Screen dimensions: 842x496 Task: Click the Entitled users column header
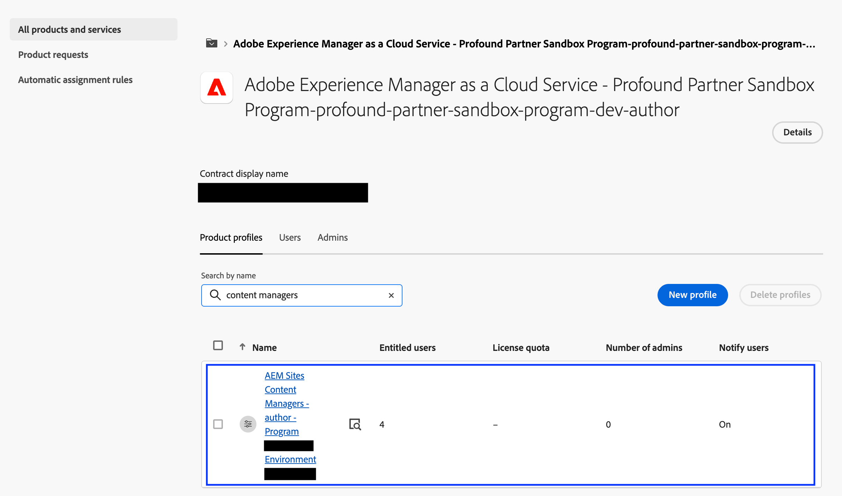coord(407,347)
